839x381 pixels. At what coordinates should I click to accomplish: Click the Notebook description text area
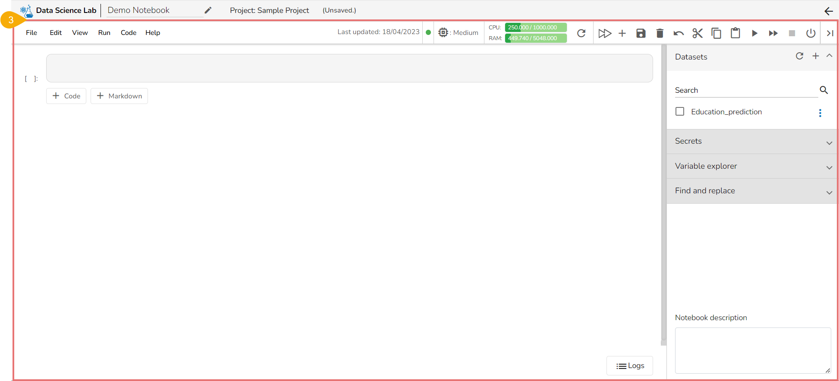point(752,350)
